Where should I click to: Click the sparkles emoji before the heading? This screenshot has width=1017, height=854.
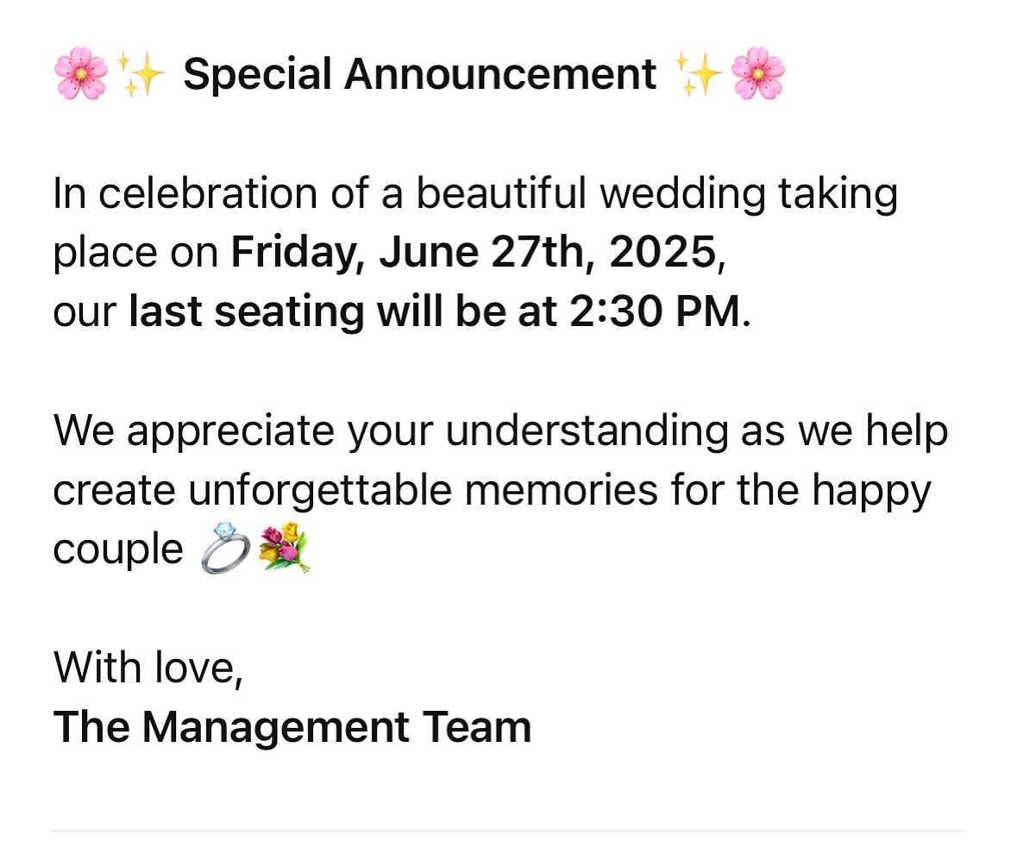coord(140,73)
